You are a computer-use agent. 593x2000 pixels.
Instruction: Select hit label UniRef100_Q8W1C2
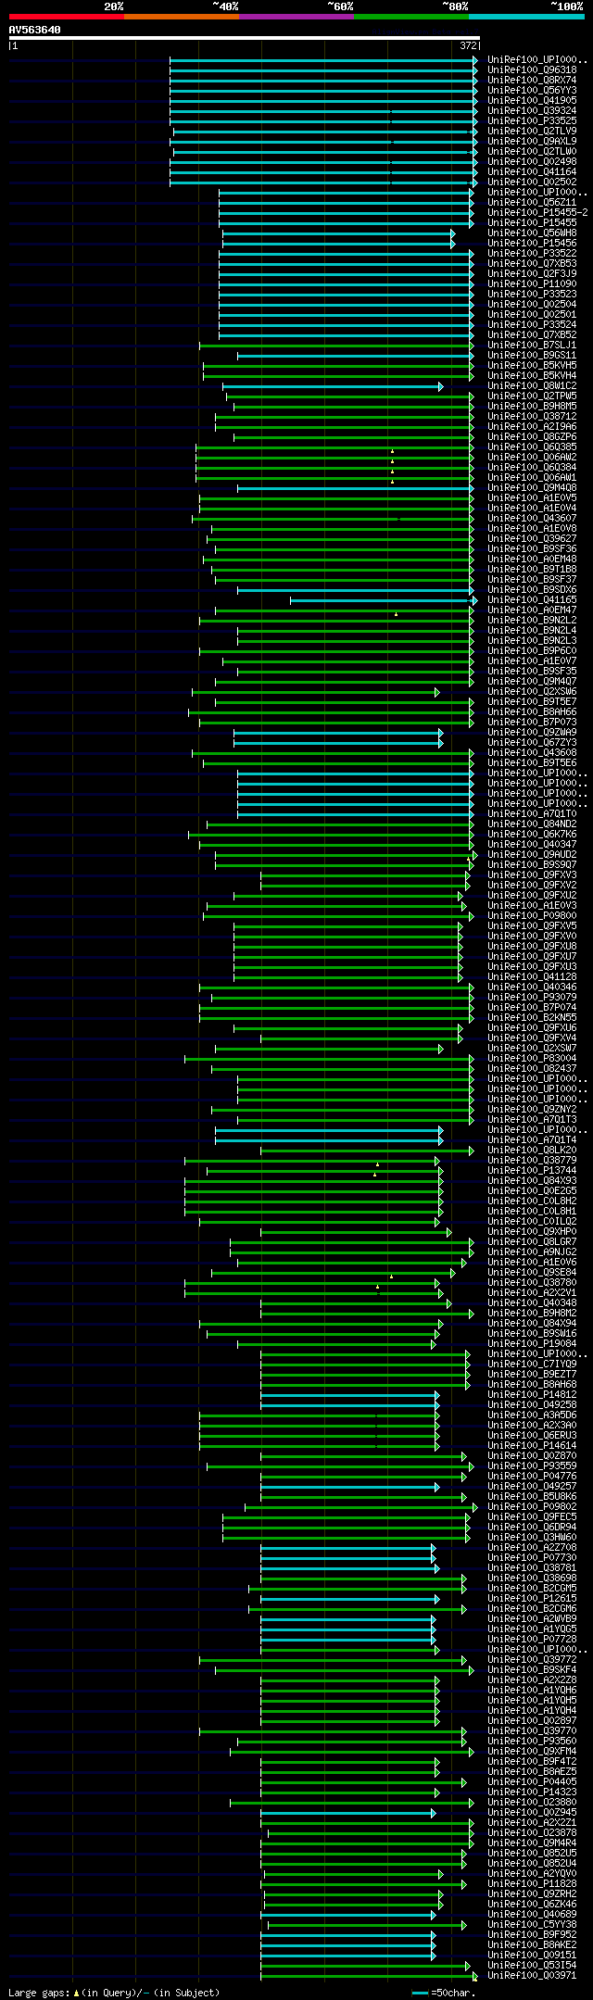(x=532, y=385)
